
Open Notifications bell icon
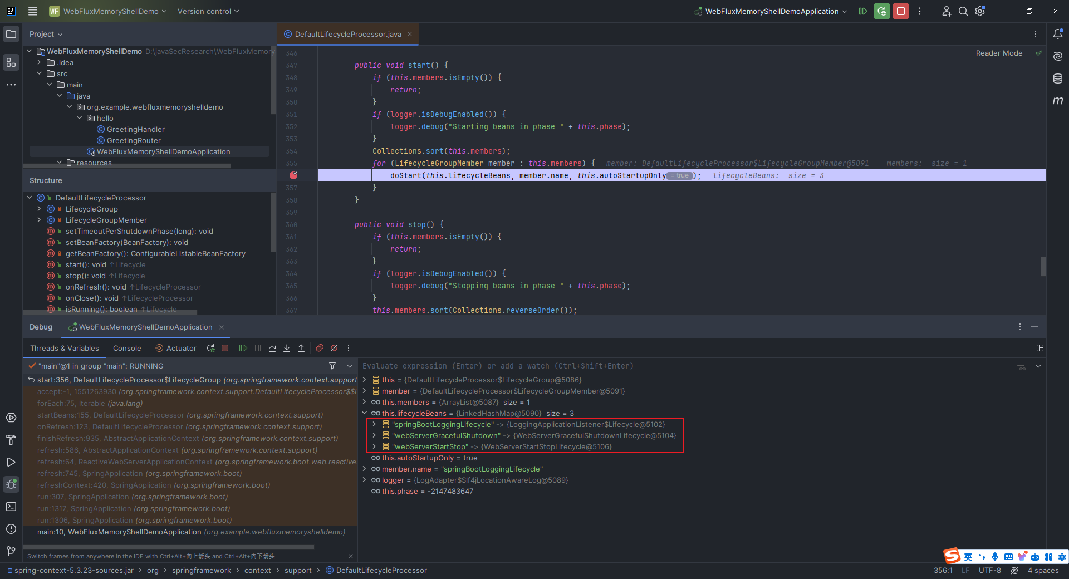click(x=1058, y=34)
